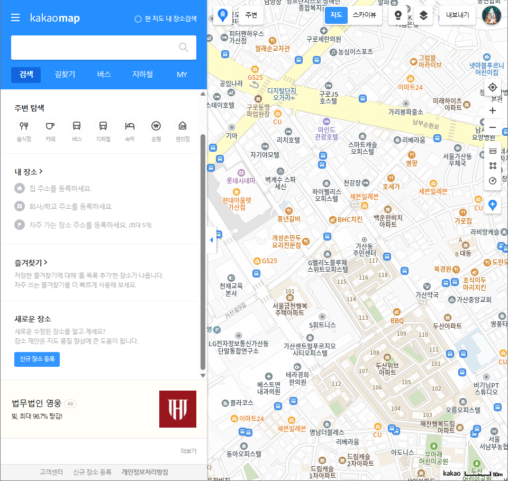This screenshot has height=481, width=508.
Task: Search nearby bus stops (버스)
Action: 77,130
